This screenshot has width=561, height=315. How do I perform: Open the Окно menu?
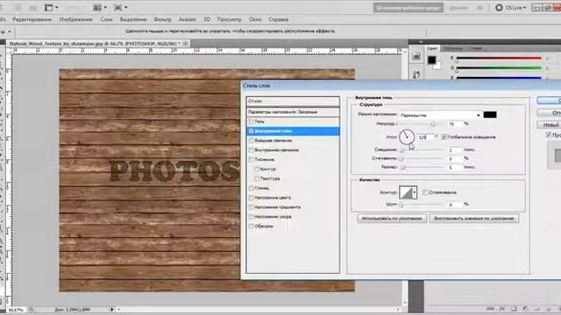(x=255, y=19)
